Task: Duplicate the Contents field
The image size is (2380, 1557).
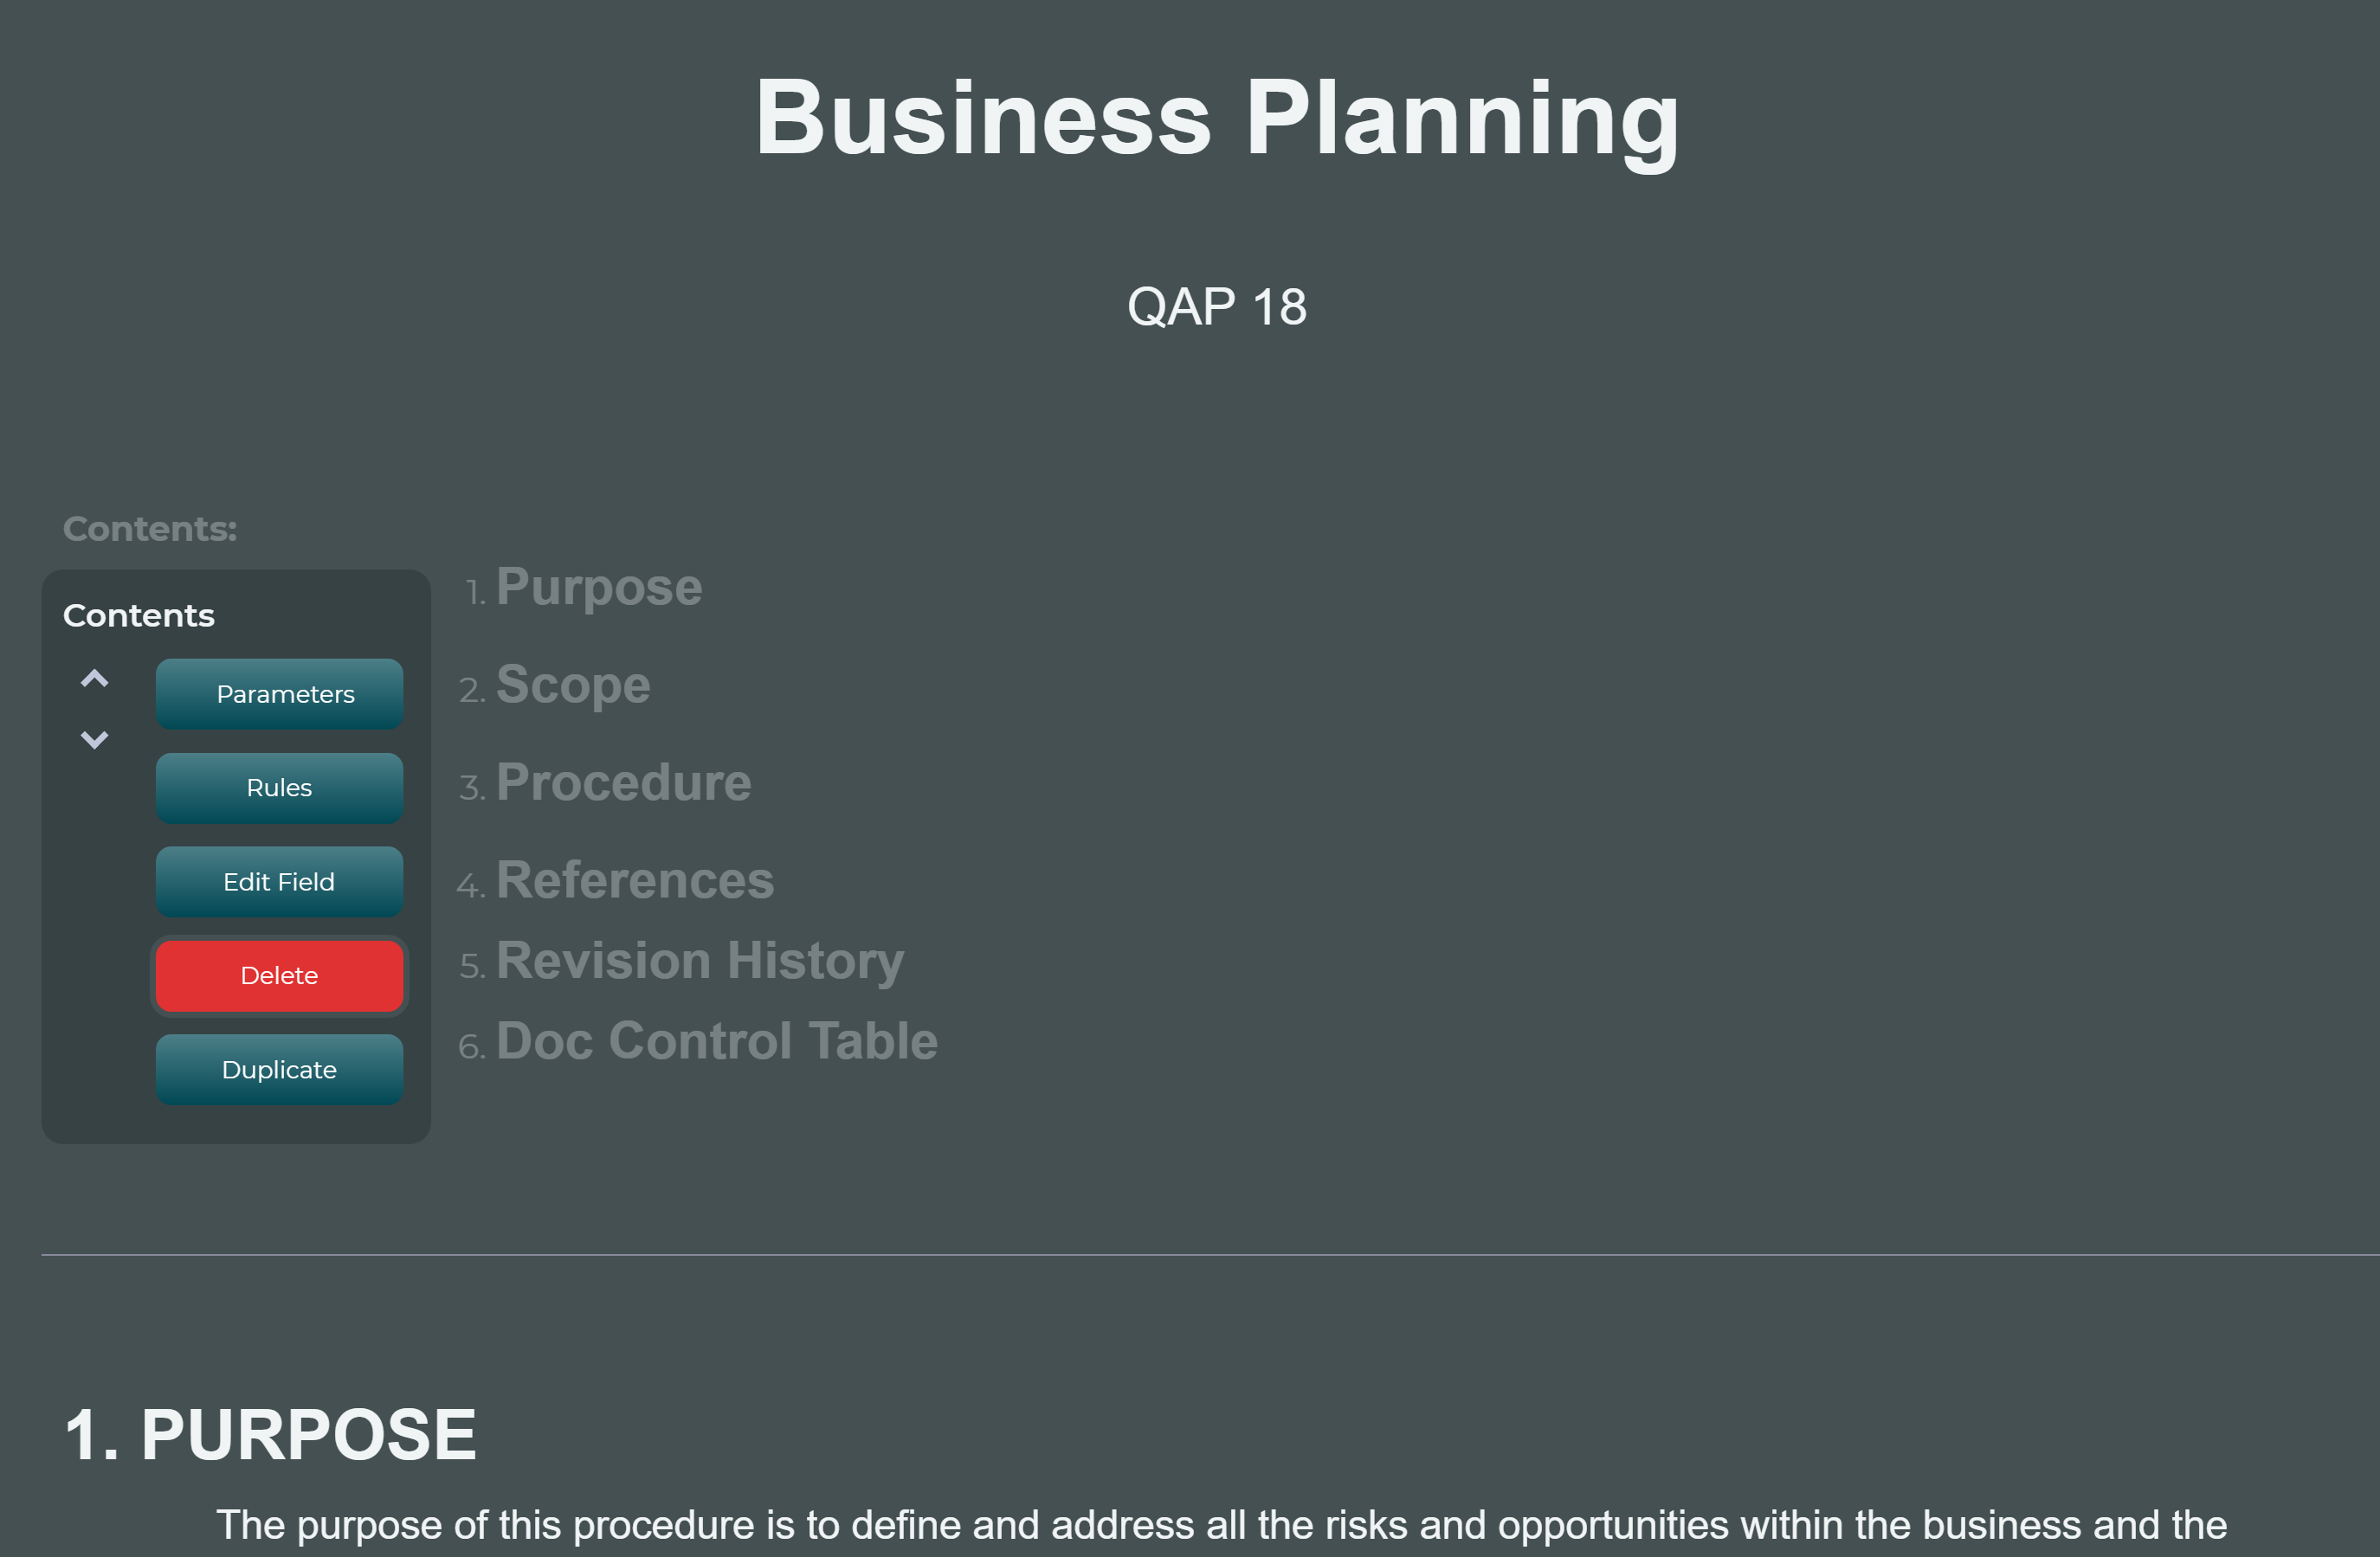Action: pos(279,1070)
